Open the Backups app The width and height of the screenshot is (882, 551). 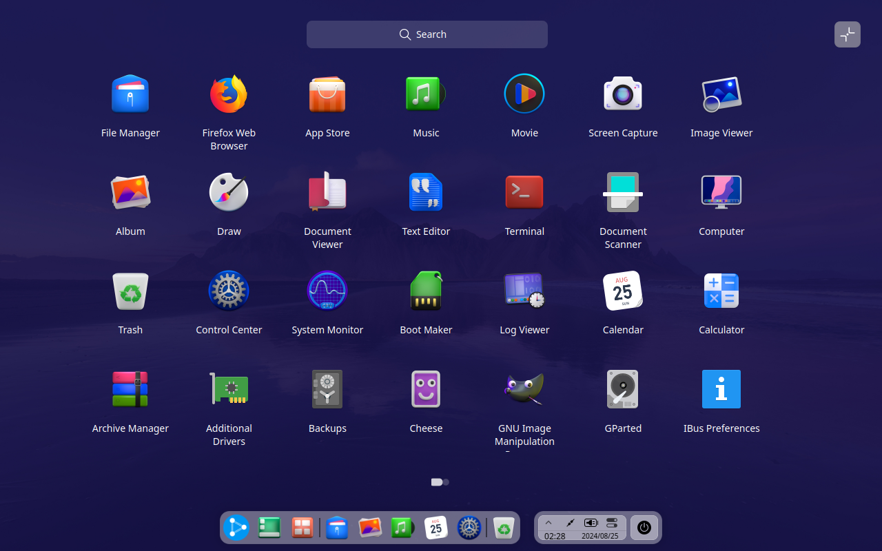click(327, 389)
